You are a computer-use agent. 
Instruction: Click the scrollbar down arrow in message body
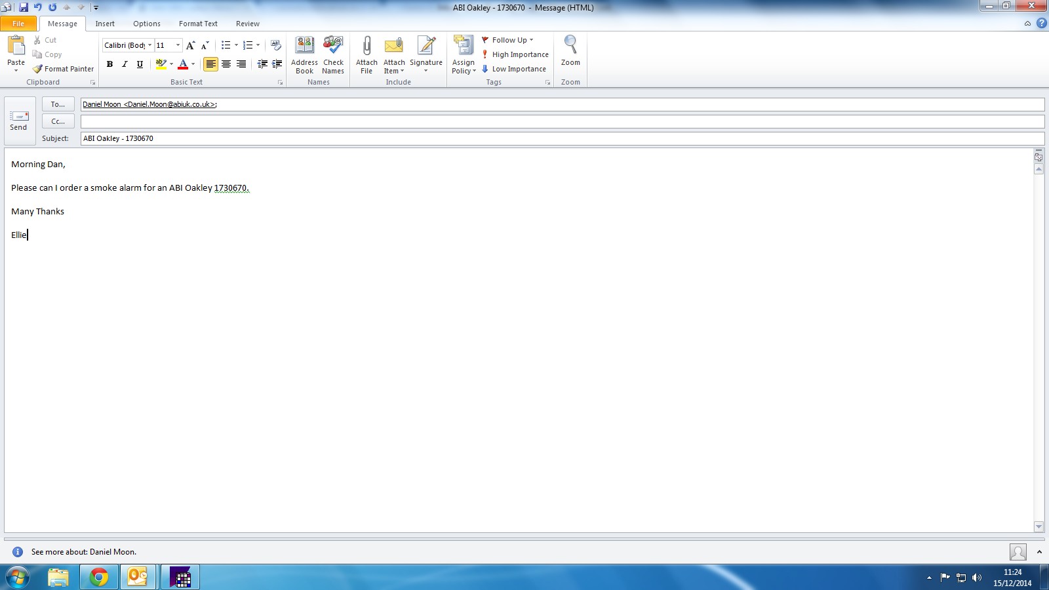point(1039,526)
